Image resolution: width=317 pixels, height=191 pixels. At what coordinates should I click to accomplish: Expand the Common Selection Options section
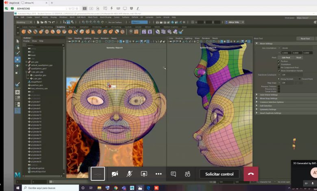click(x=257, y=102)
